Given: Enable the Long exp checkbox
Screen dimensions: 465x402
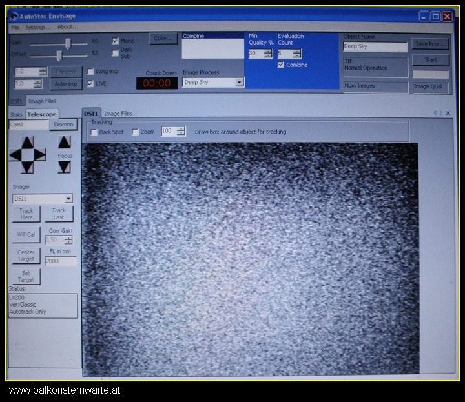Looking at the screenshot, I should (90, 72).
